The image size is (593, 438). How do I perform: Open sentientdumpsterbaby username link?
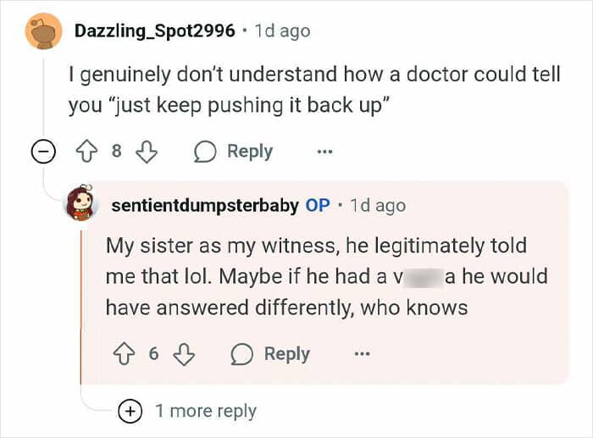pyautogui.click(x=202, y=205)
